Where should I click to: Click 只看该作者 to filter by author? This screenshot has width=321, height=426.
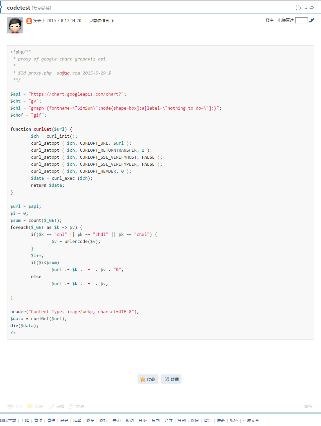(99, 21)
